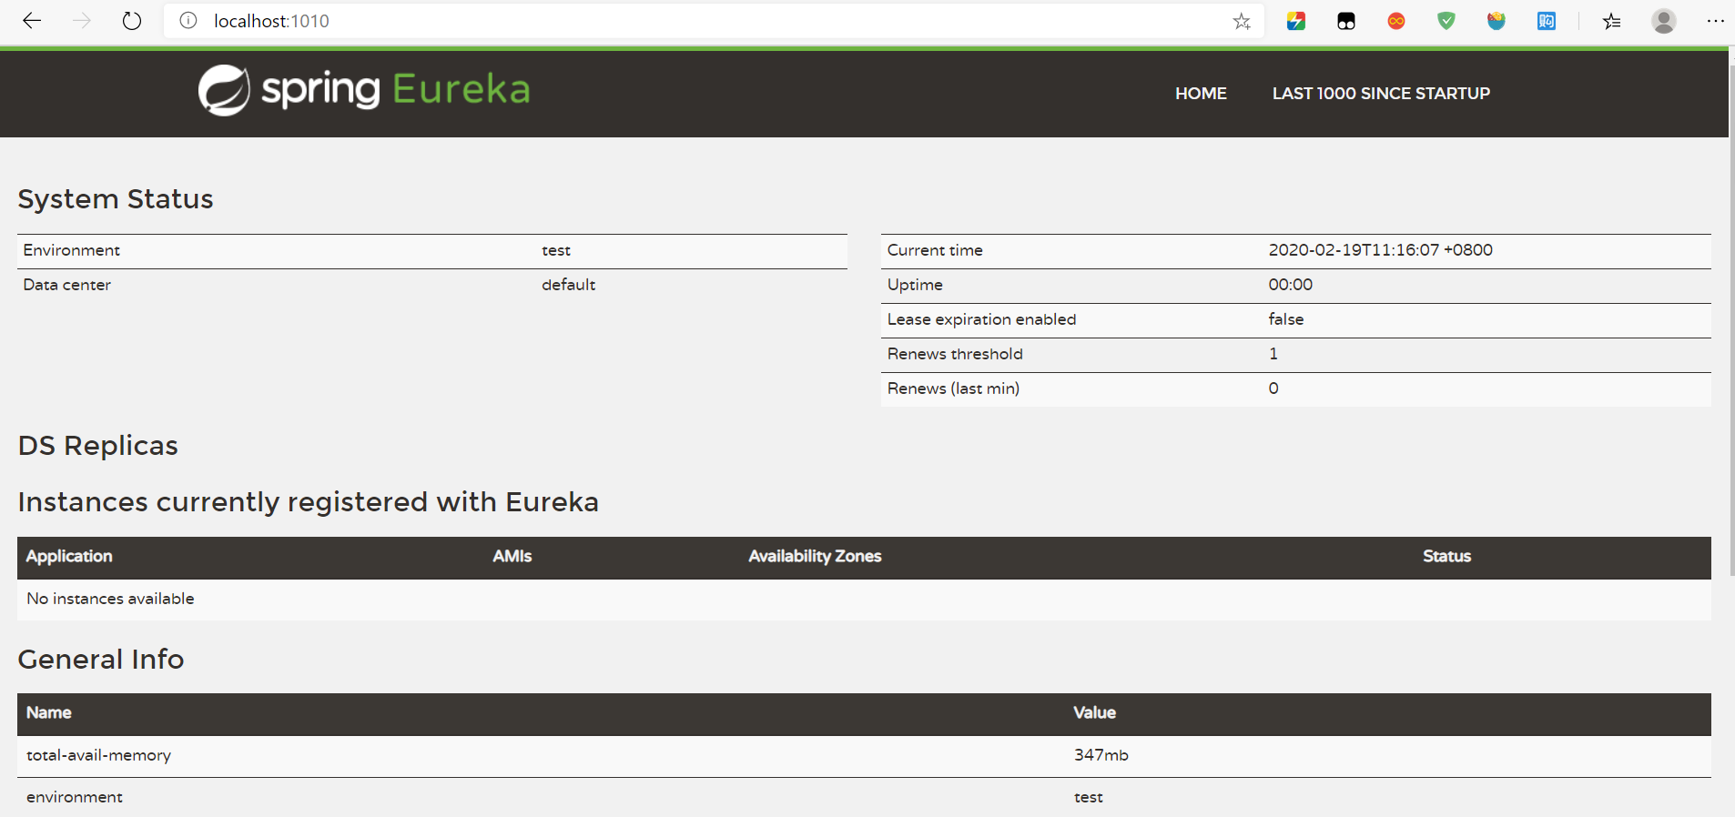Click the DS Replicas heading
Screen dimensions: 1735x817
98,446
